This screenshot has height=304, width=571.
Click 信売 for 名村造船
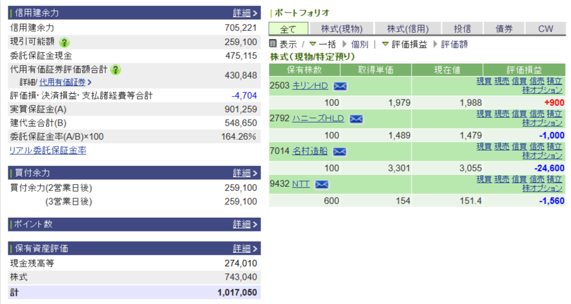point(537,147)
